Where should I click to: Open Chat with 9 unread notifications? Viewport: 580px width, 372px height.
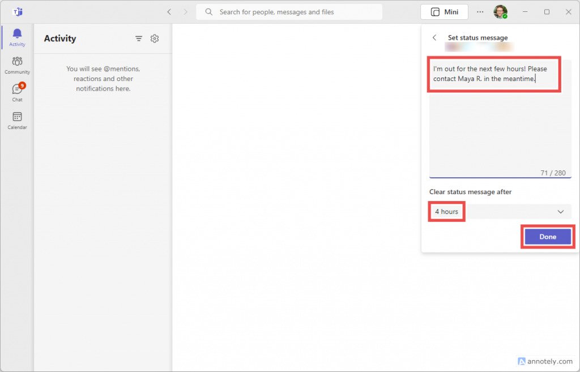(x=17, y=91)
